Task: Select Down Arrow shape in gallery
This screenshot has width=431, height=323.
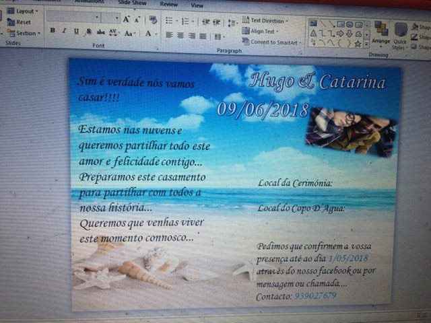Action: [350, 34]
